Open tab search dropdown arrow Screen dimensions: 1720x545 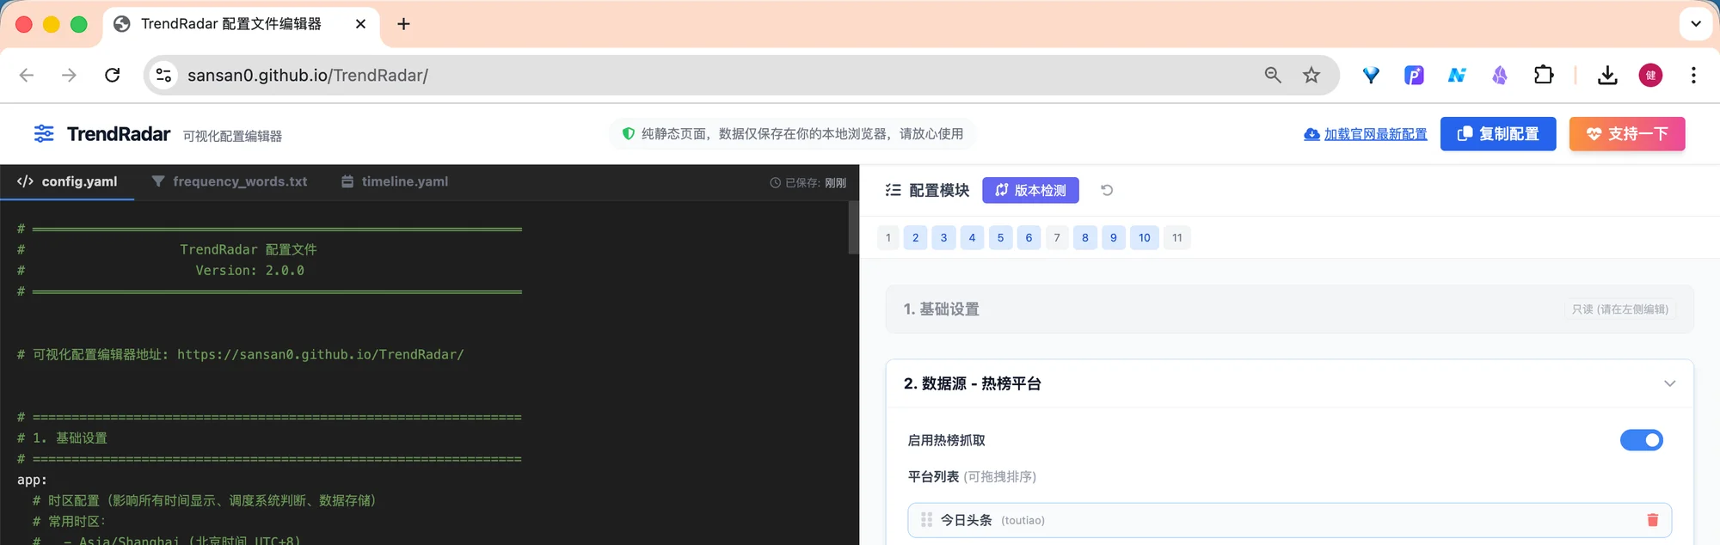(x=1696, y=24)
